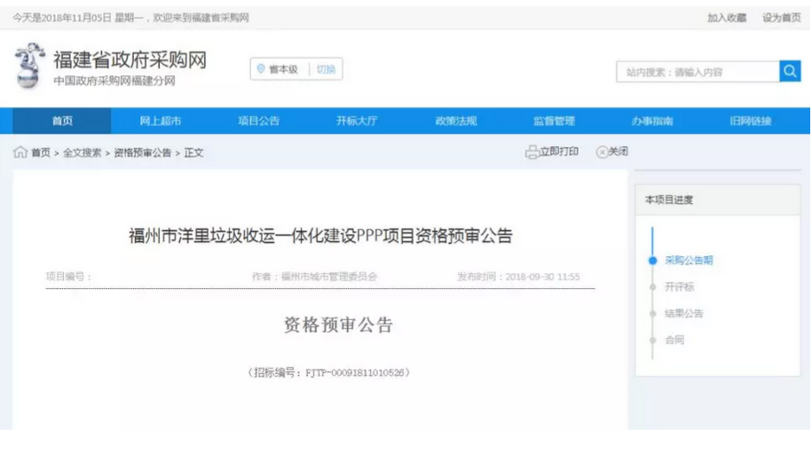Select the blue 采购公告期 progress dot
This screenshot has width=812, height=460.
[x=652, y=261]
